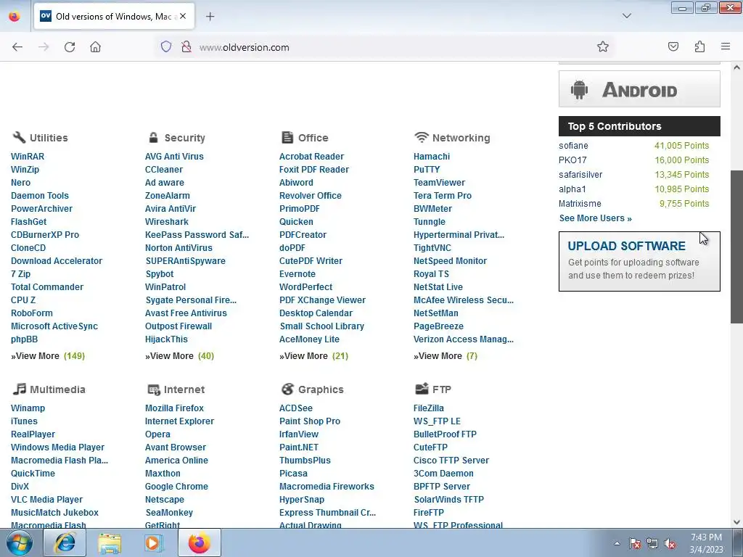Open Windows Start menu
Screen dimensions: 743x557
pyautogui.click(x=20, y=542)
